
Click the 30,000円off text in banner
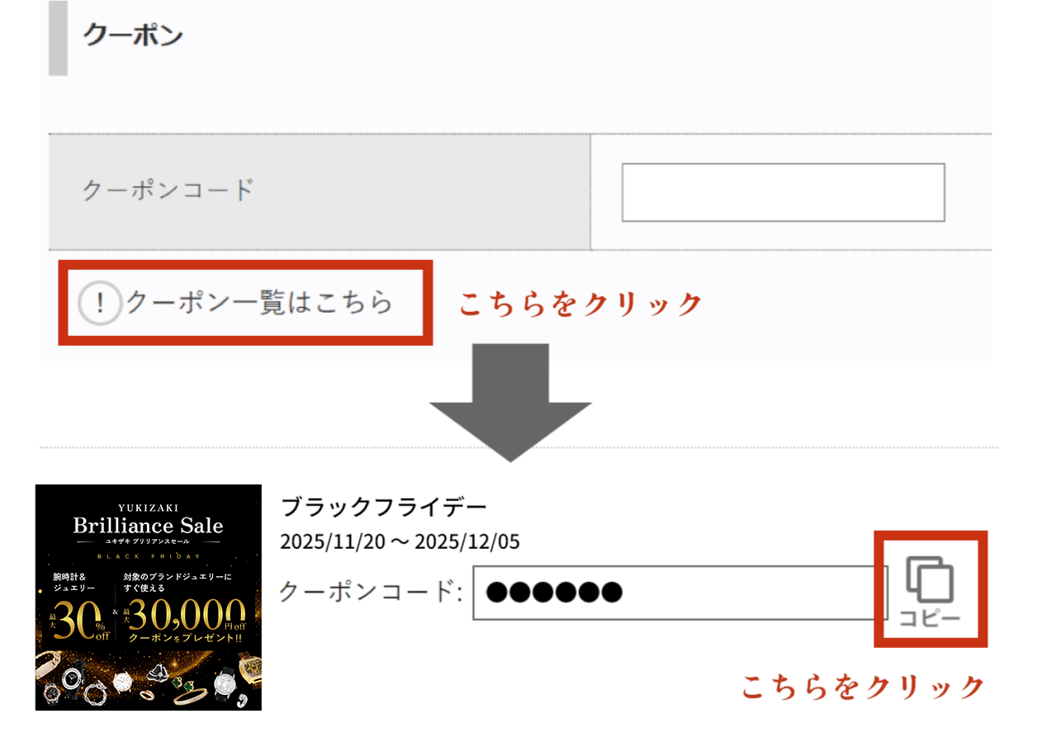[x=189, y=614]
